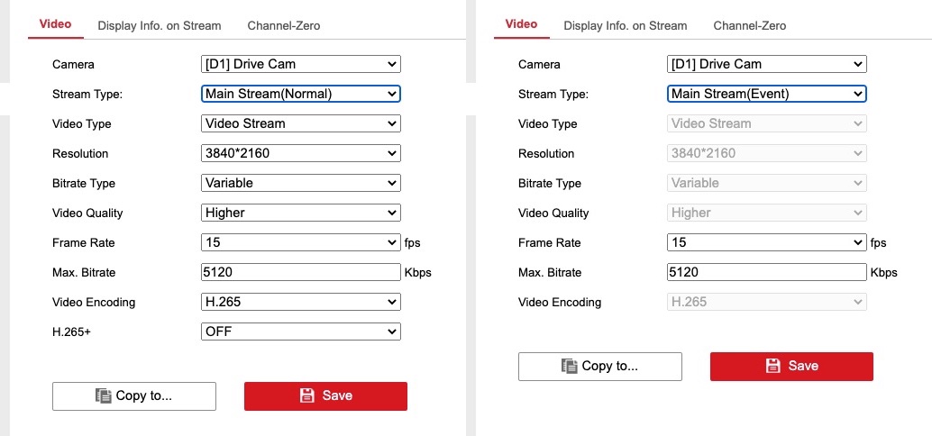Expand the enabled Video Quality dropdown set to Higher

300,213
